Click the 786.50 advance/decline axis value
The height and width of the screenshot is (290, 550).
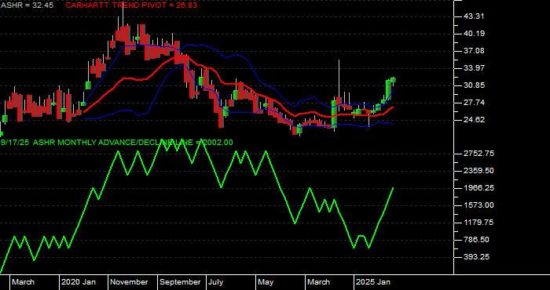coord(476,240)
